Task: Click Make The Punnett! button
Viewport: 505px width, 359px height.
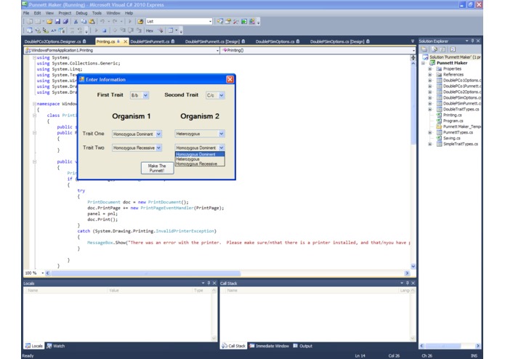Action: pos(157,168)
